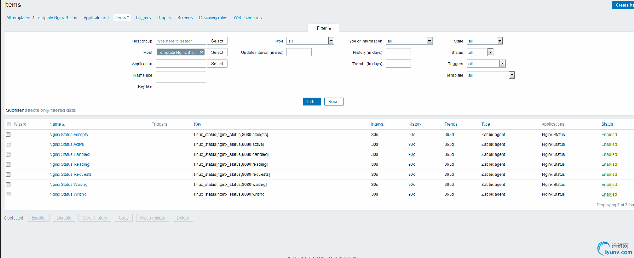The width and height of the screenshot is (634, 258).
Task: Open the Type dropdown
Action: coord(310,41)
